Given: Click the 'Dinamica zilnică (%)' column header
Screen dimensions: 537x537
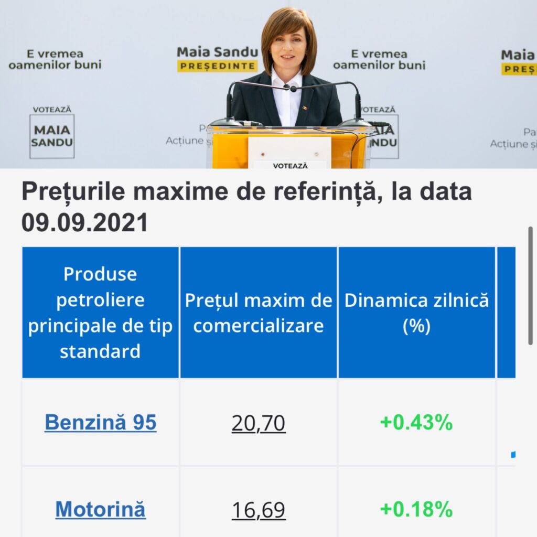Looking at the screenshot, I should [x=416, y=313].
